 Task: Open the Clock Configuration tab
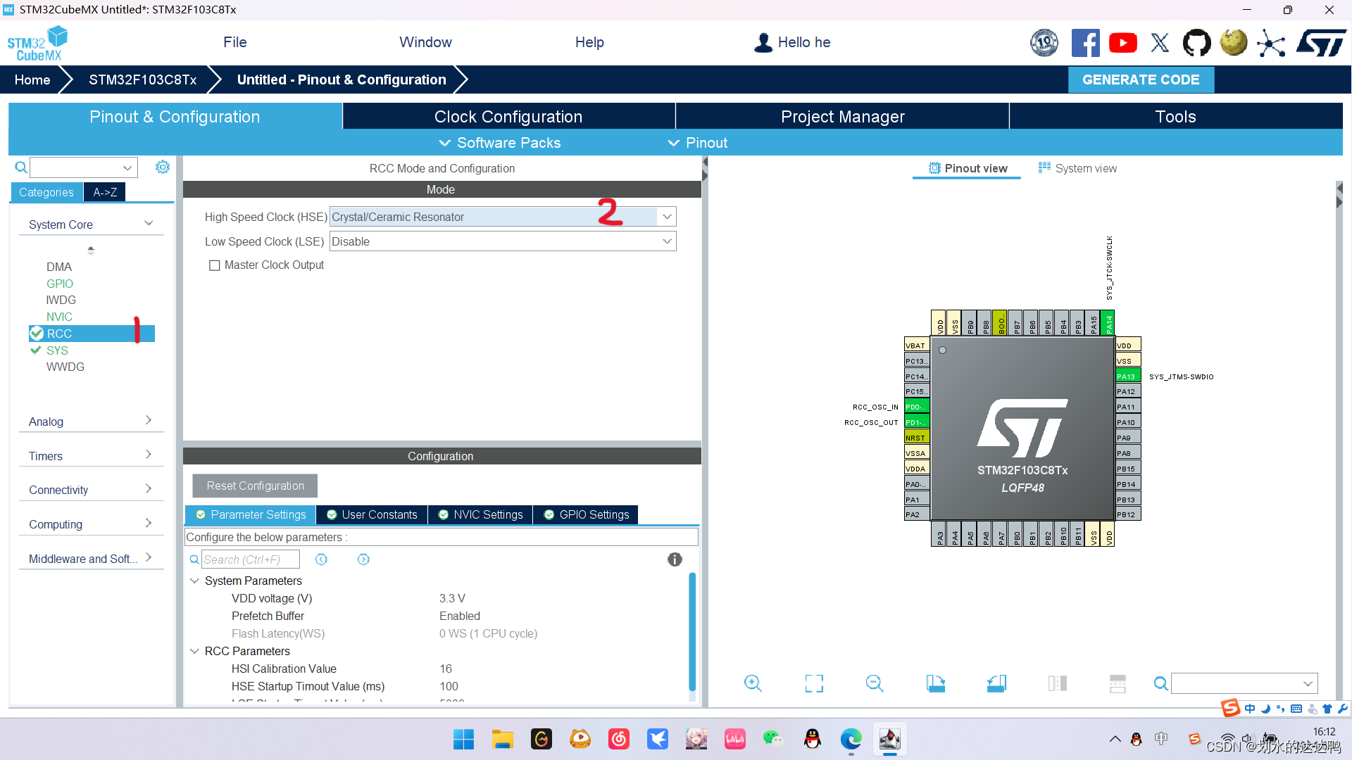509,116
